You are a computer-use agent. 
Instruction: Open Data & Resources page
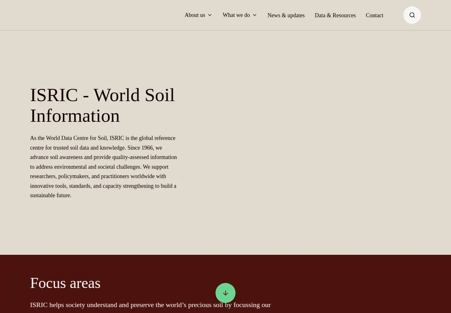click(x=335, y=15)
